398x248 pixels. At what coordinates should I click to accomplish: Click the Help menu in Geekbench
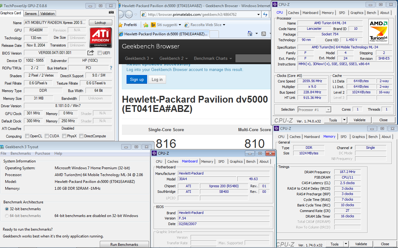pyautogui.click(x=58, y=153)
